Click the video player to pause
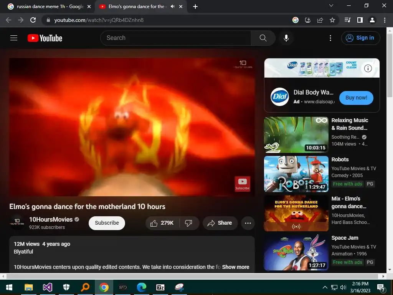This screenshot has height=295, width=393. tap(132, 127)
